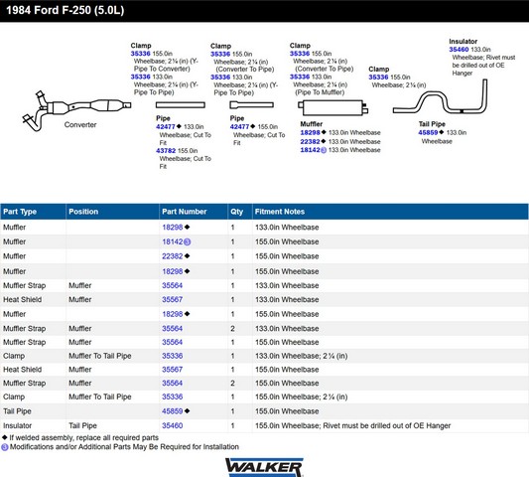Viewport: 529px width, 477px height.
Task: Open muffler 18142 link in the diagram
Action: 310,150
